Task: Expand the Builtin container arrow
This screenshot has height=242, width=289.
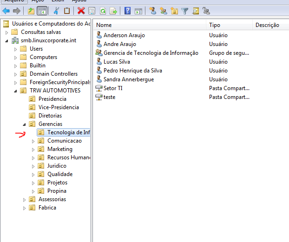Action: click(15, 66)
